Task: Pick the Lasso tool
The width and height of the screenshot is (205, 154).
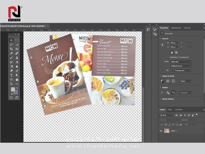Action: [11, 45]
